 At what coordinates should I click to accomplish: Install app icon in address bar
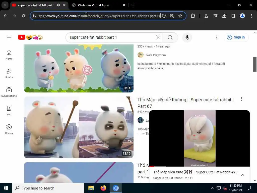coord(164,16)
